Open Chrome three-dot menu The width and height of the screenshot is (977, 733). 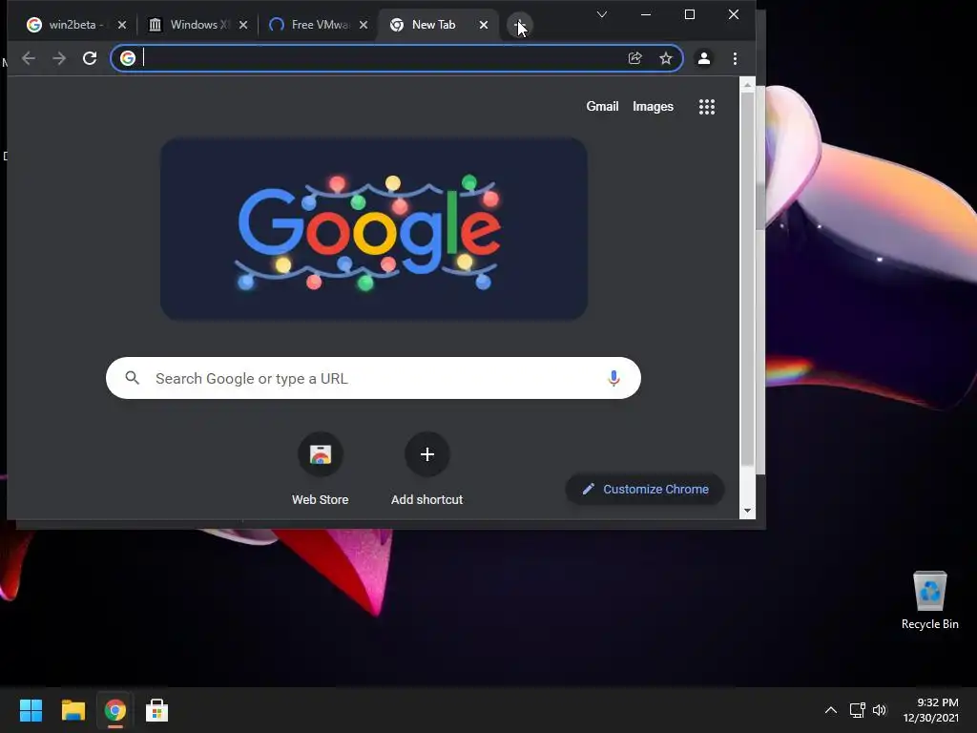pyautogui.click(x=736, y=58)
